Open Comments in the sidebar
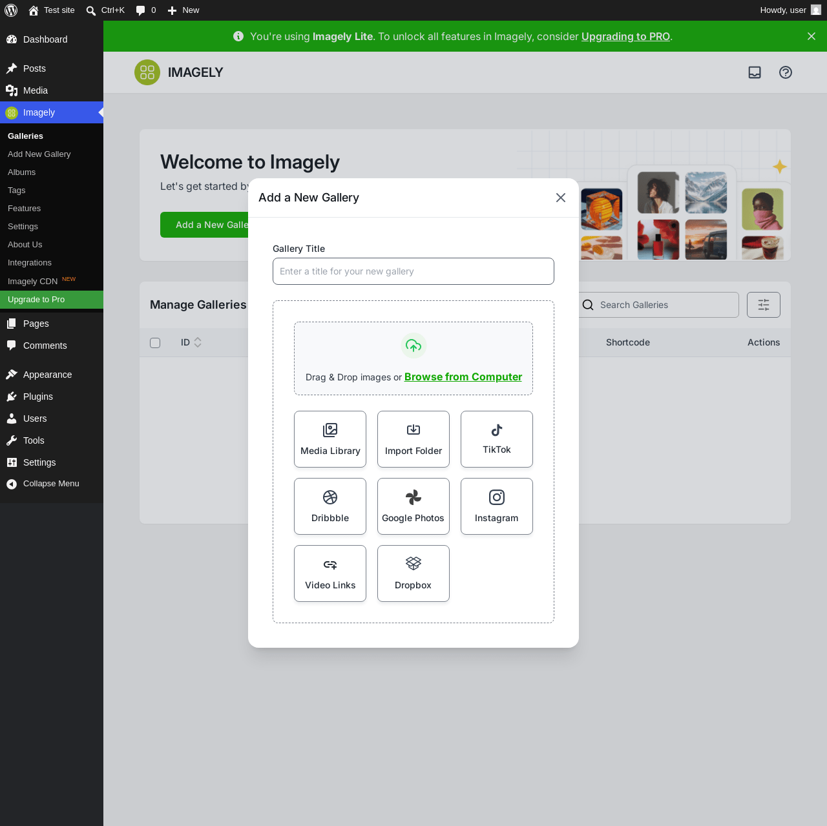Viewport: 827px width, 826px height. (52, 346)
